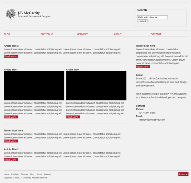Click the submit search button
The height and width of the screenshot is (183, 191).
[143, 21]
